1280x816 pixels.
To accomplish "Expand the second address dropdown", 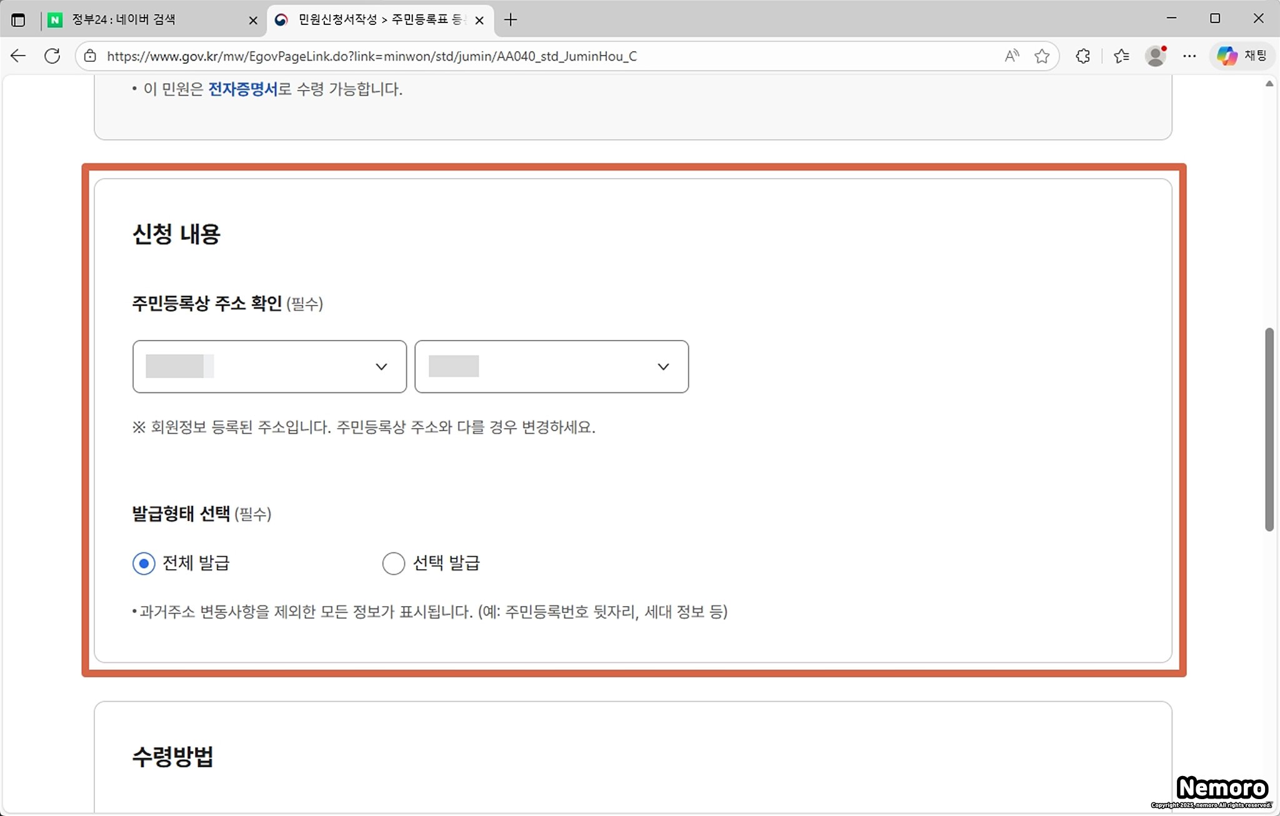I will click(551, 367).
